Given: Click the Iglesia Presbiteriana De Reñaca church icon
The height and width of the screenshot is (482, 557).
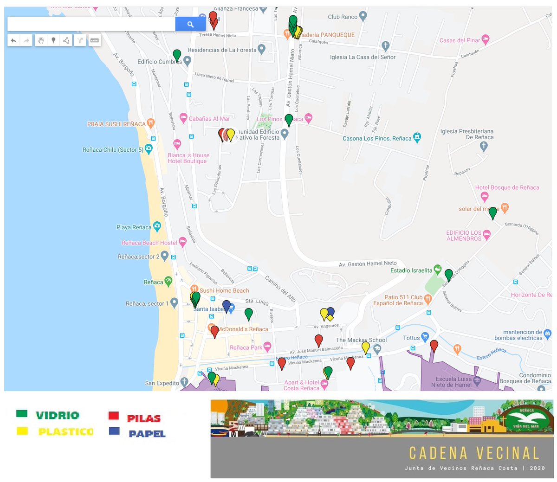Looking at the screenshot, I should pyautogui.click(x=484, y=147).
